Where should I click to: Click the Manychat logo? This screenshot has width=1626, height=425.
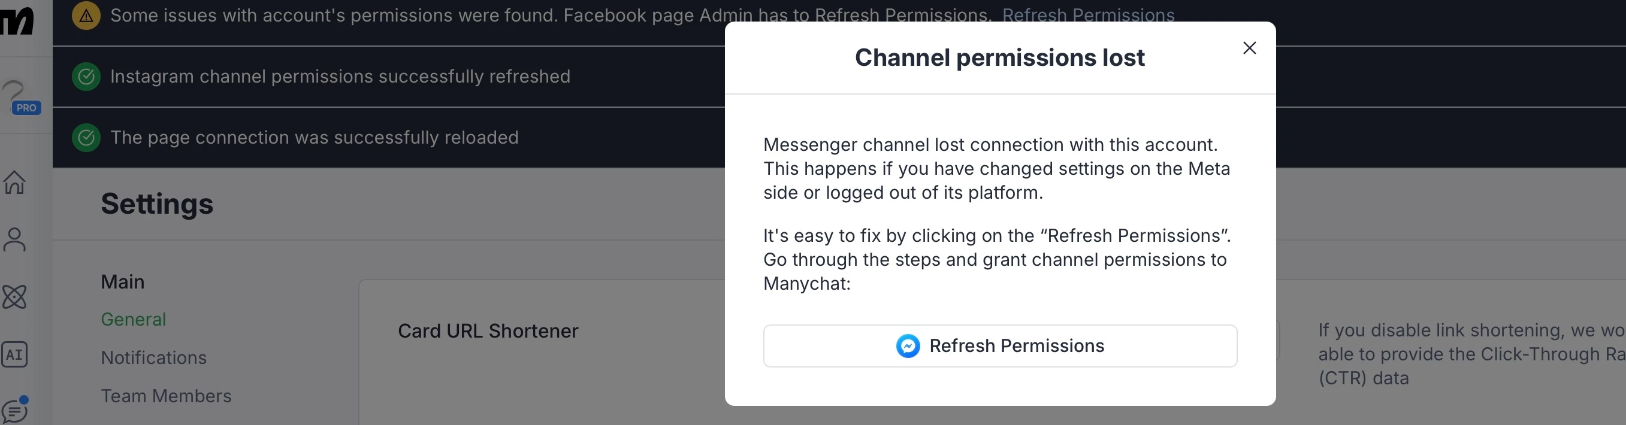pyautogui.click(x=18, y=20)
